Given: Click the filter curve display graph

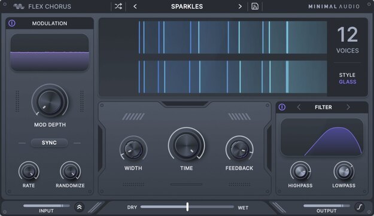Looking at the screenshot, I should point(322,138).
